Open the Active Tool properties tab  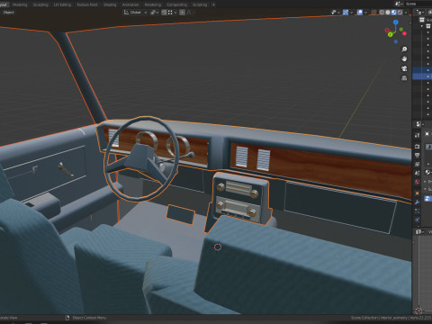pyautogui.click(x=417, y=136)
